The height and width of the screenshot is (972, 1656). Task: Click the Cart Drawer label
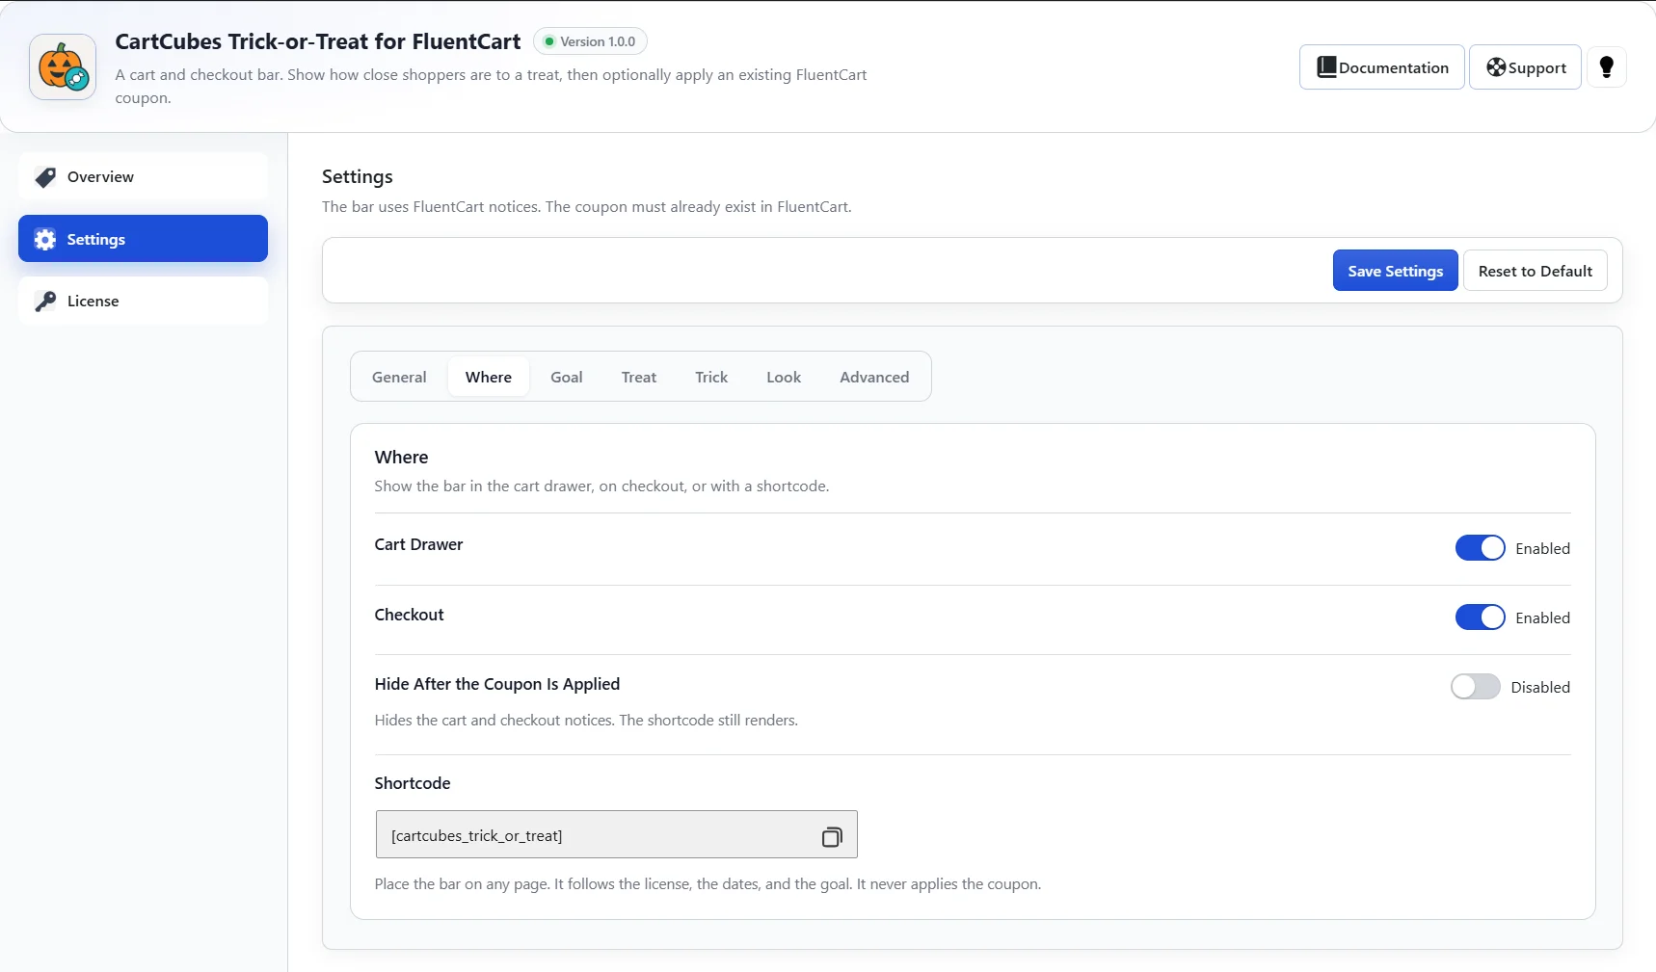pyautogui.click(x=418, y=544)
